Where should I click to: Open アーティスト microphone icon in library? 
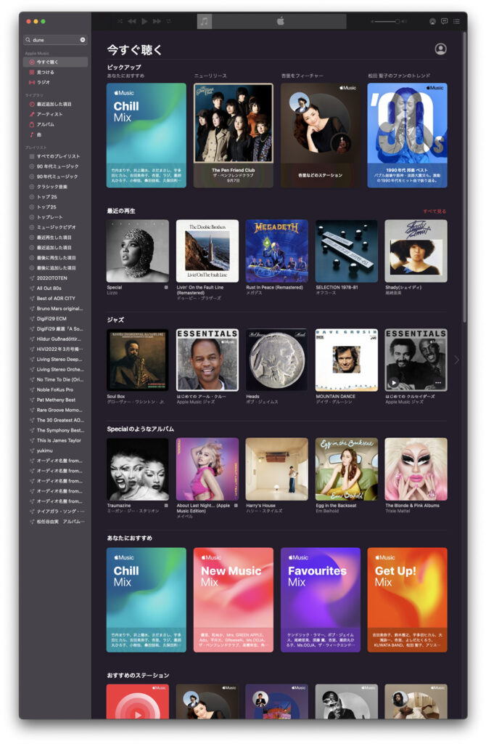32,114
